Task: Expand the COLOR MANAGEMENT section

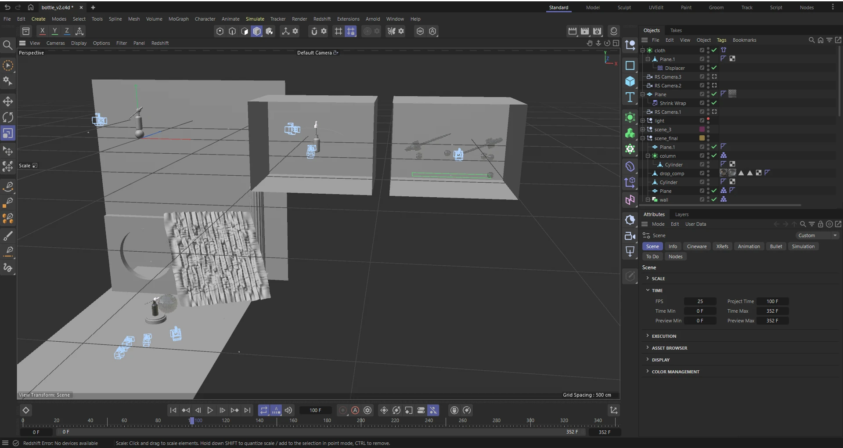Action: coord(675,372)
